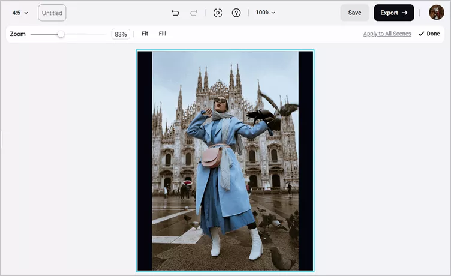Viewport: 451px width, 276px height.
Task: Click the Zoom slider handle
Action: (61, 34)
